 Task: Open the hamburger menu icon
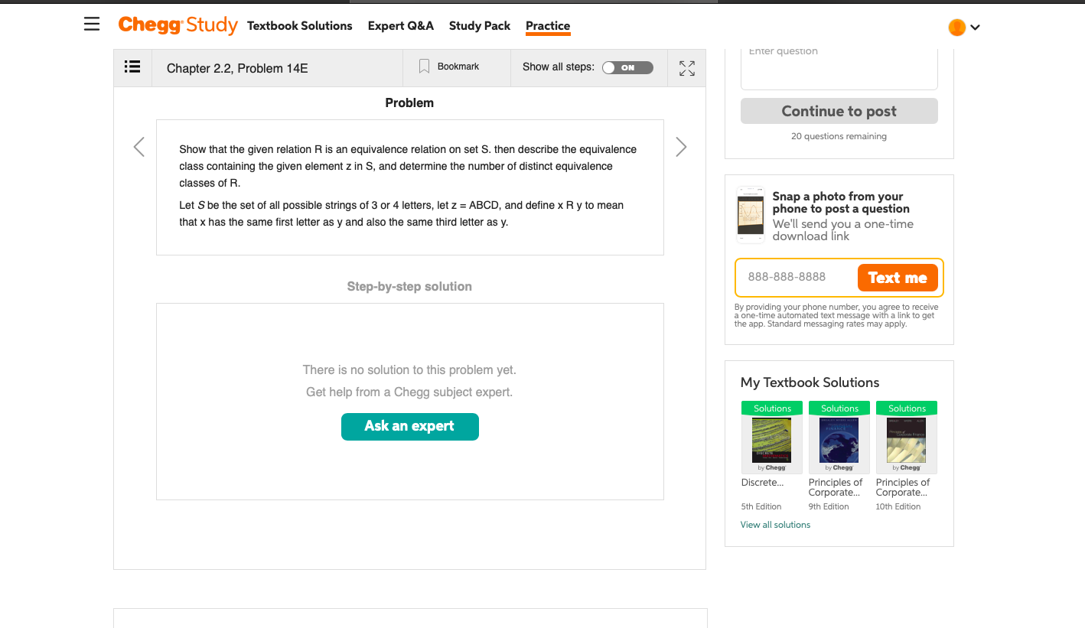point(92,25)
